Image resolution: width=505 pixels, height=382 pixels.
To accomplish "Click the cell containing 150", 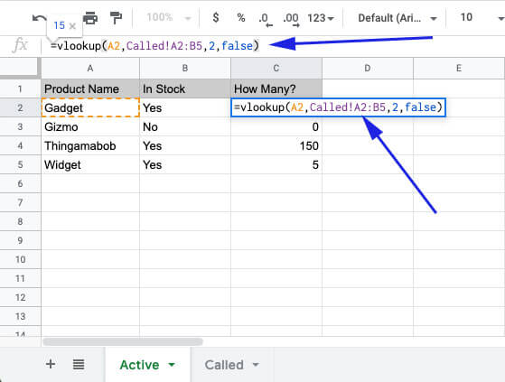I will pos(276,145).
